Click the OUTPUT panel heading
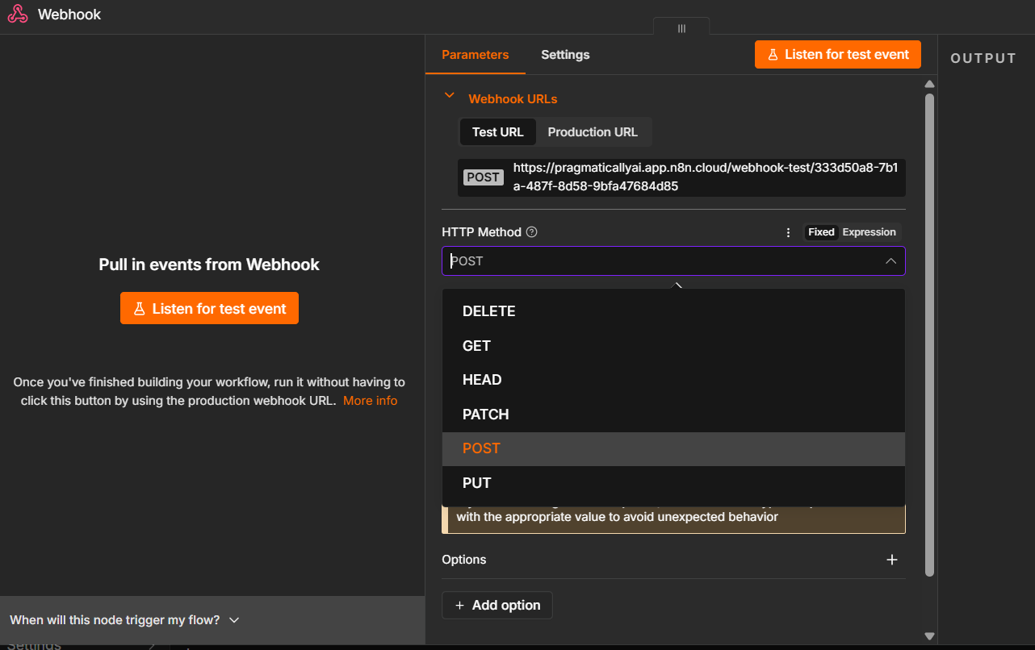 pyautogui.click(x=983, y=58)
